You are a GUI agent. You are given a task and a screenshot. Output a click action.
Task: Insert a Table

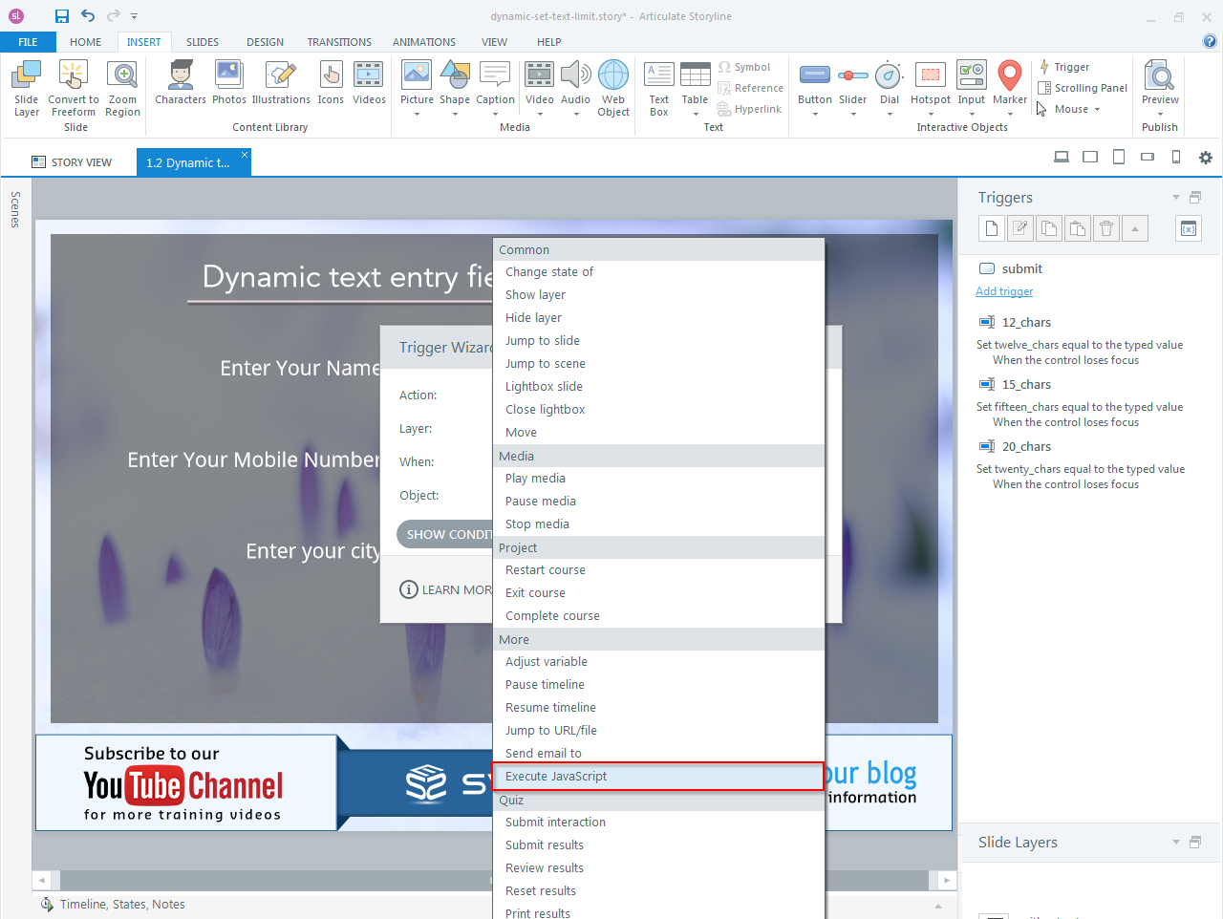pos(695,82)
